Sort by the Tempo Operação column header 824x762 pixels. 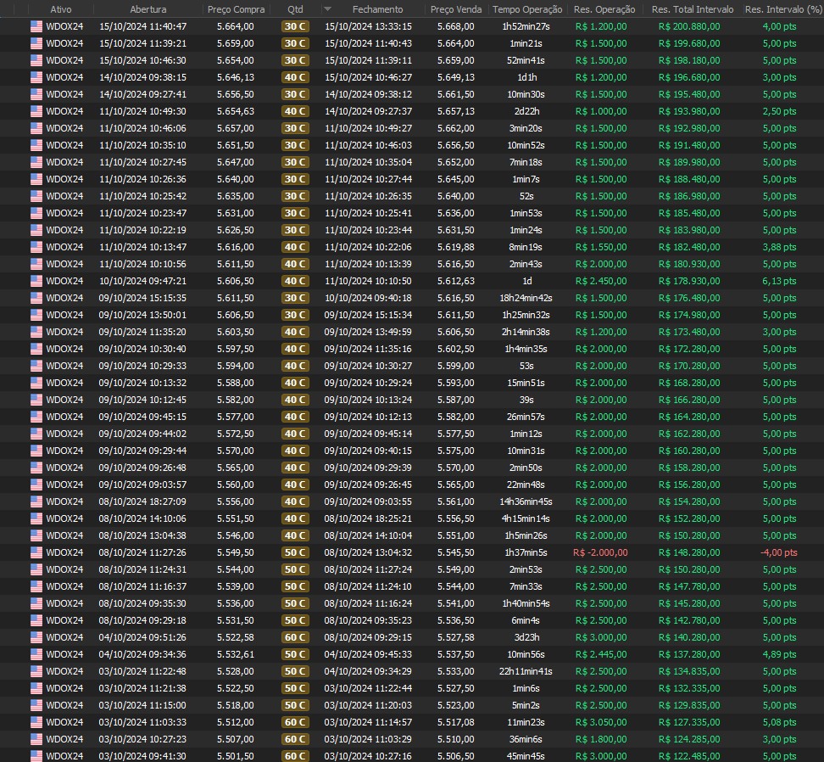click(x=526, y=9)
